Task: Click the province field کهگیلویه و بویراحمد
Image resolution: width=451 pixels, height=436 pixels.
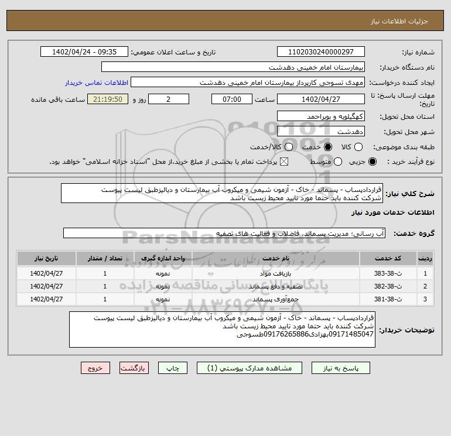Action: click(x=321, y=116)
